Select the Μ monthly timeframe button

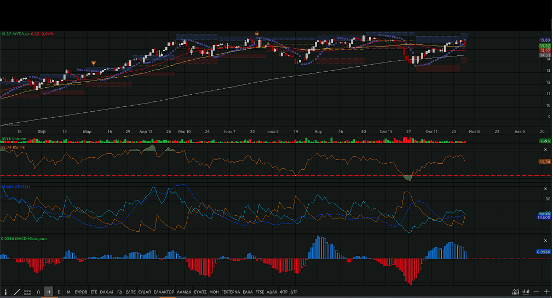(68, 292)
